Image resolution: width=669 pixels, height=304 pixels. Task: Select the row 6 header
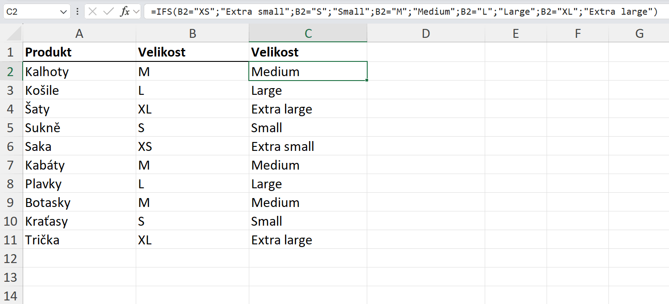[11, 146]
